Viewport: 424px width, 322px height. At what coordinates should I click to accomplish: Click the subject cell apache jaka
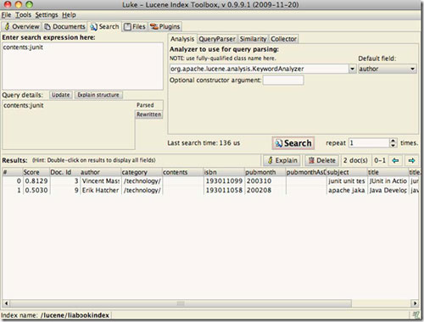[x=347, y=191]
